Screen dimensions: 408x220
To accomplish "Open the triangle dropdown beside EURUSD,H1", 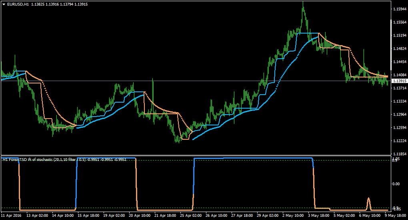I will pyautogui.click(x=4, y=4).
